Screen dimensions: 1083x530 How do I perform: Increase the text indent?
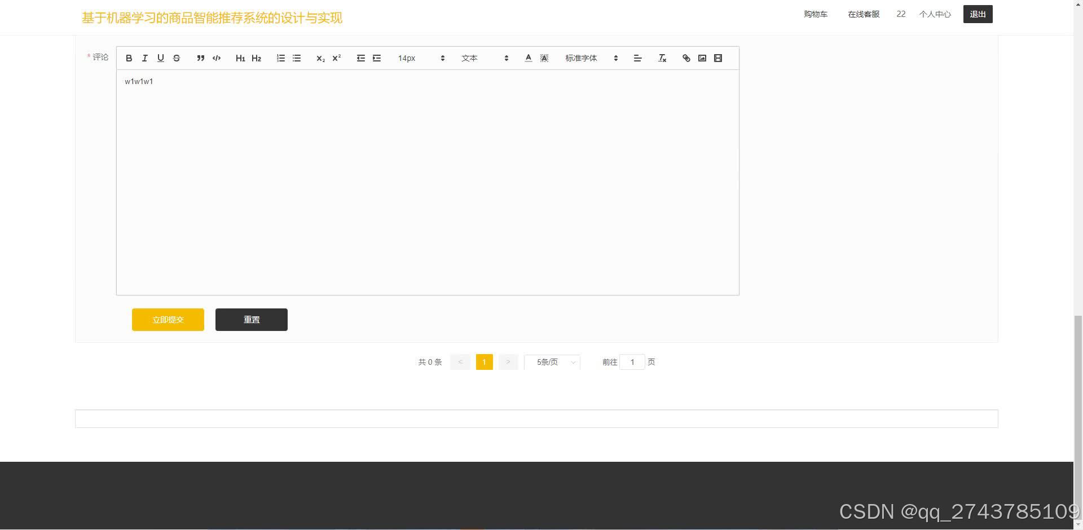377,58
